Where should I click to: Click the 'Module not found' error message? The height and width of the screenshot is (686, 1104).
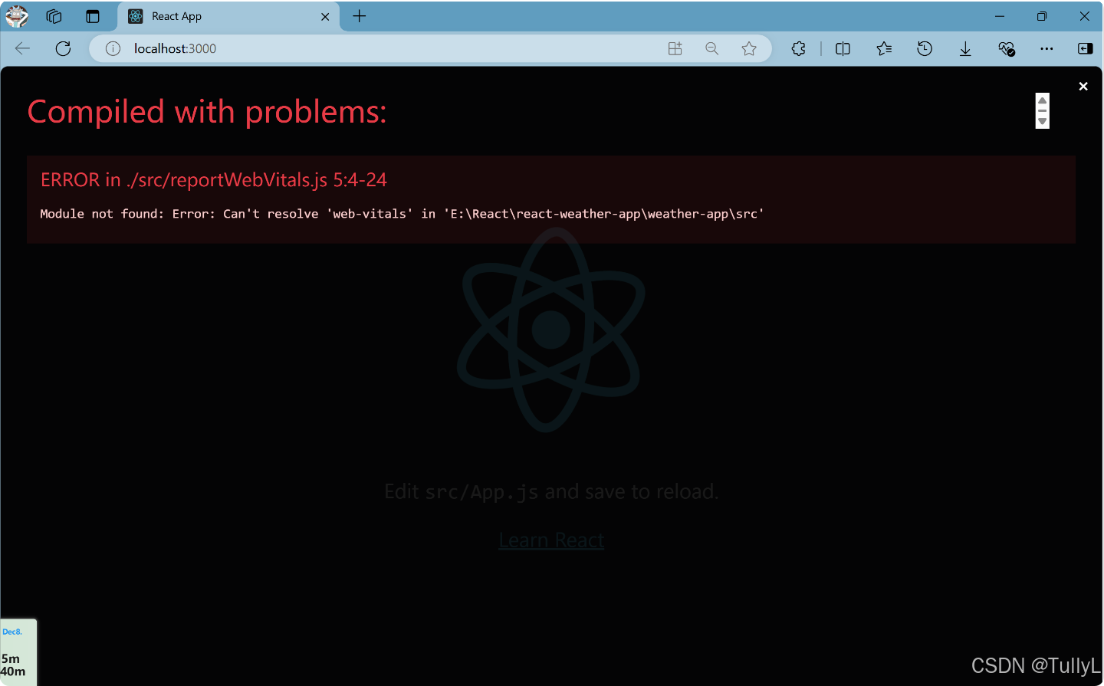(x=402, y=214)
